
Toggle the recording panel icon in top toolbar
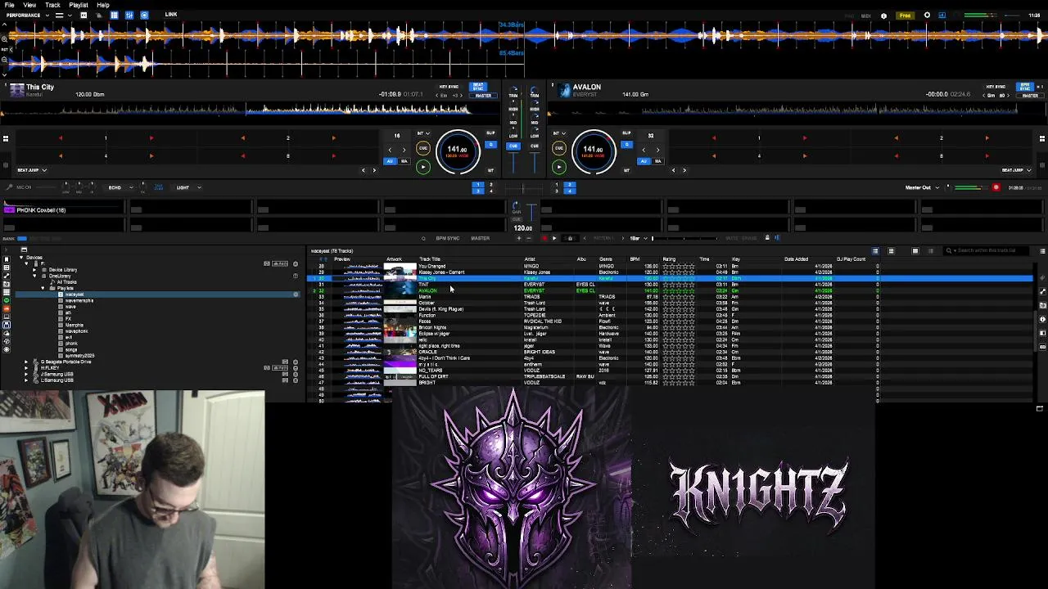pyautogui.click(x=144, y=16)
